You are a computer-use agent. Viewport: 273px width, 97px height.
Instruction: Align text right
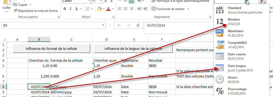(131, 9)
